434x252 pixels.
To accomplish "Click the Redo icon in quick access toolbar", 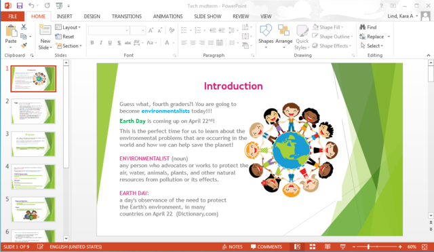I will pos(47,5).
